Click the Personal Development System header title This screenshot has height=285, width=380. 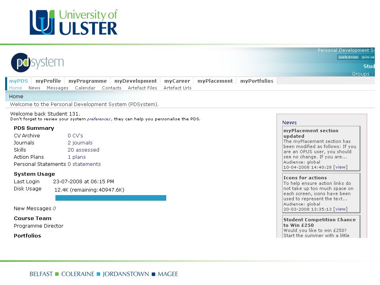click(346, 50)
